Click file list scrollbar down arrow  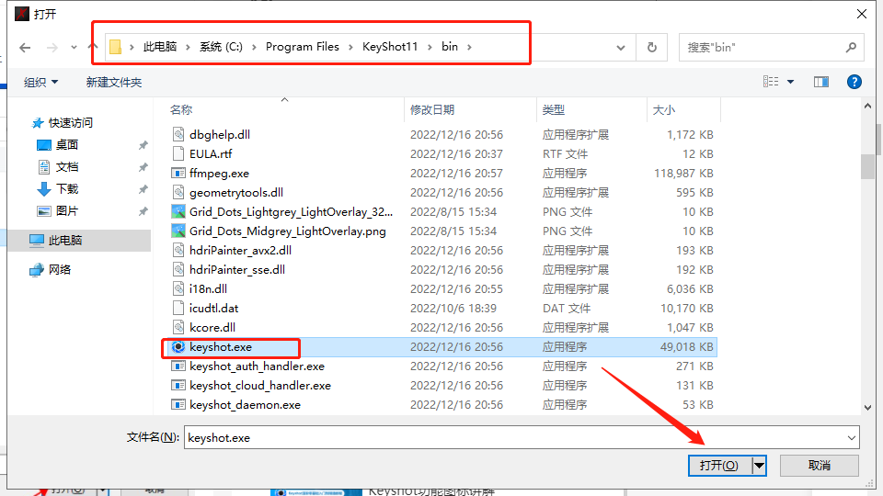[867, 408]
